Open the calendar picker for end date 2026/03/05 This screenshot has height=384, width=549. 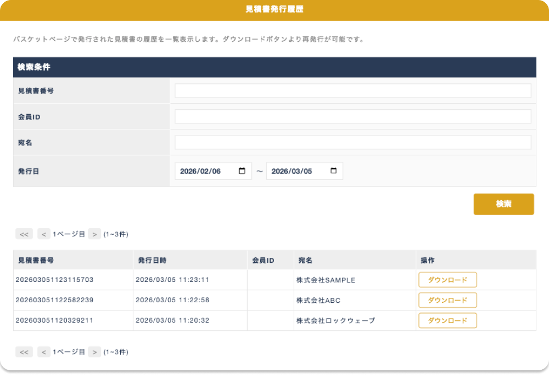(333, 171)
